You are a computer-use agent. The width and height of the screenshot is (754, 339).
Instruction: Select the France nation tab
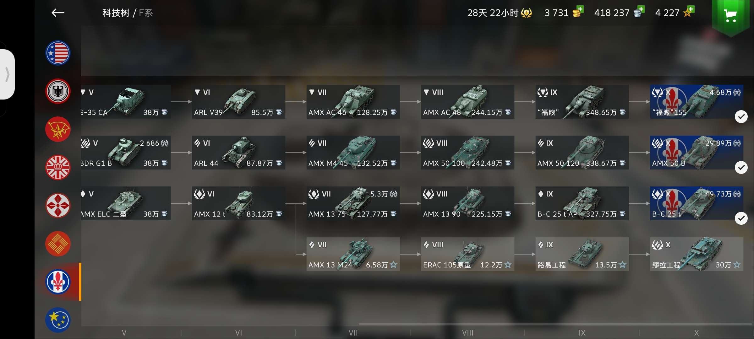(x=58, y=282)
